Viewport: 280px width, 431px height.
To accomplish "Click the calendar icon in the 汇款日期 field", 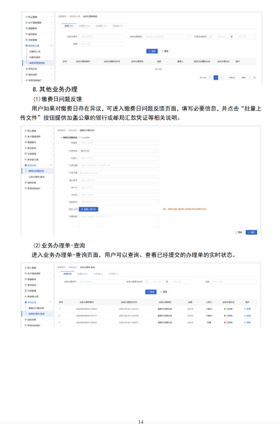I will pos(82,173).
